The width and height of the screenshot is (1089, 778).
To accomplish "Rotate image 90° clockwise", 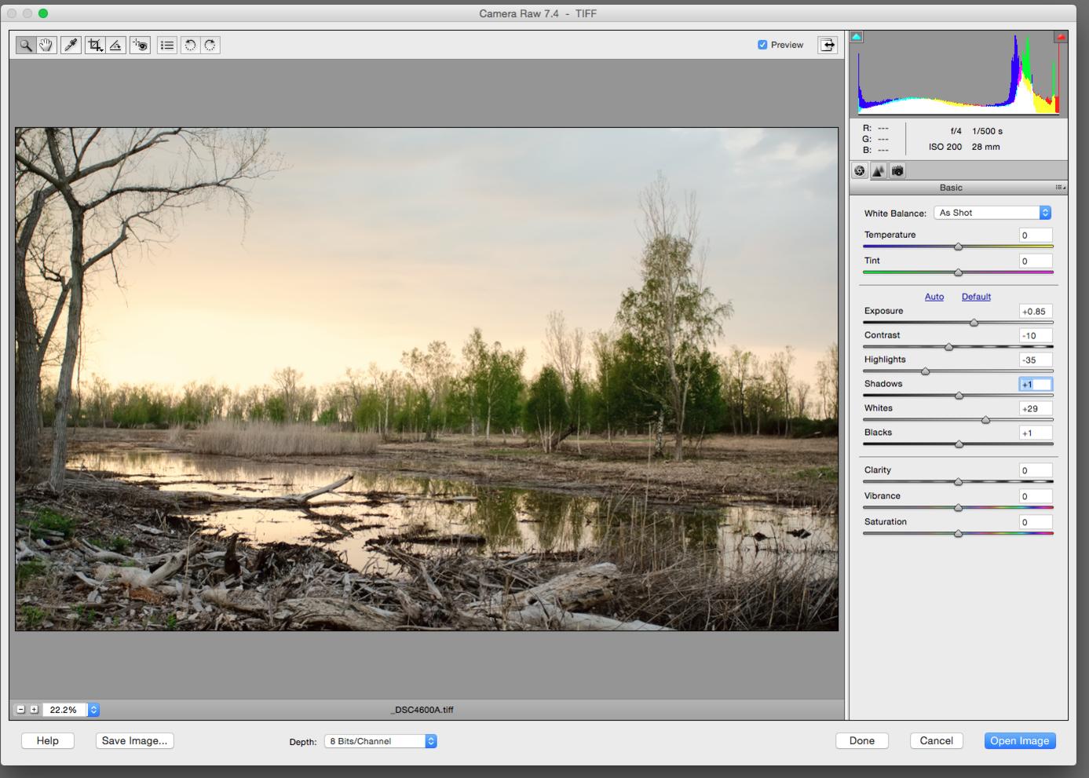I will (x=210, y=46).
